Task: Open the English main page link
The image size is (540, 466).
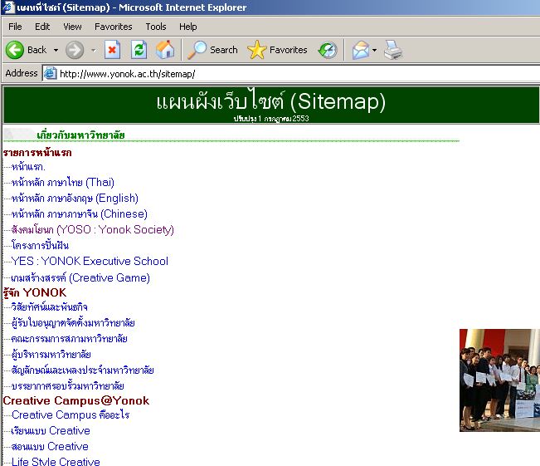Action: (75, 198)
